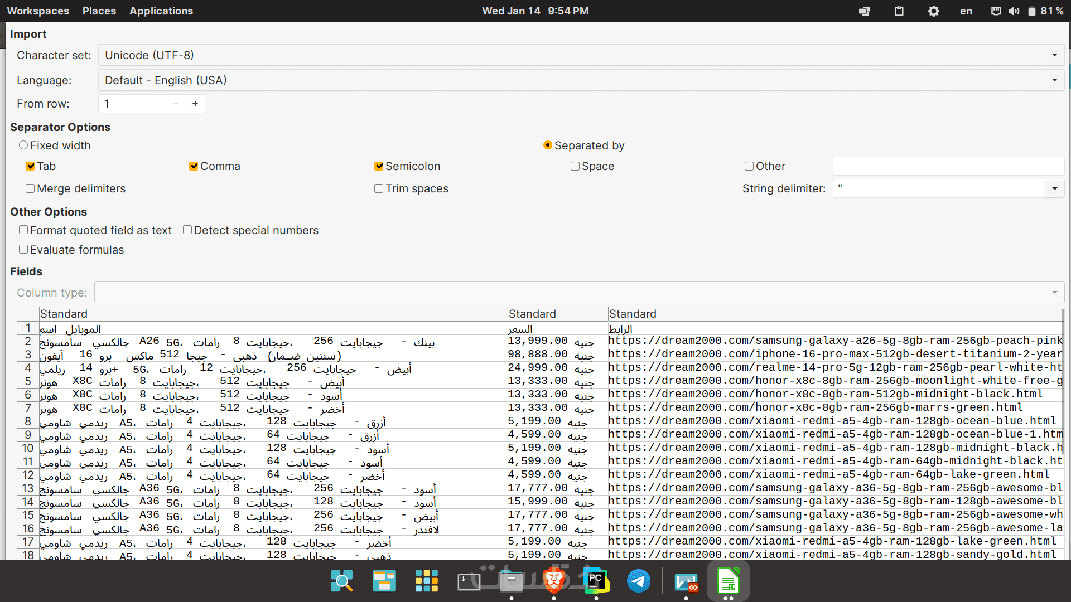Image resolution: width=1071 pixels, height=602 pixels.
Task: Open the Places menu
Action: [99, 11]
